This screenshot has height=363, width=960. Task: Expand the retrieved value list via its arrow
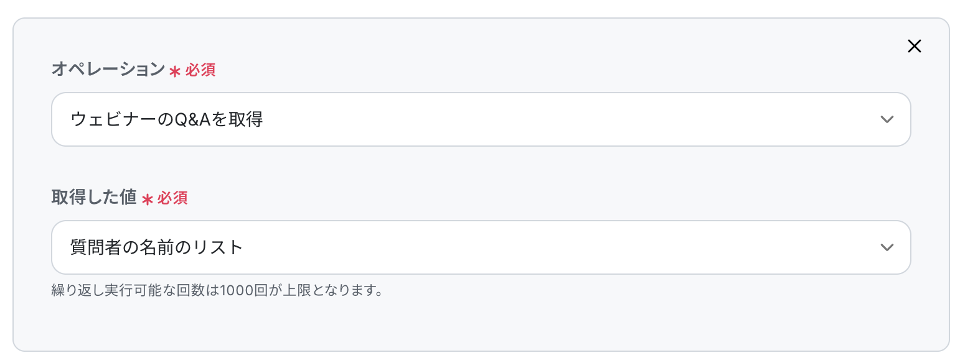[887, 247]
